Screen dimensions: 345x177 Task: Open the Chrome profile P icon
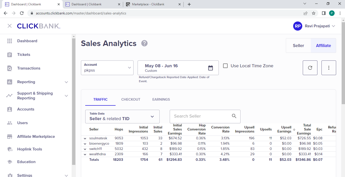pos(332,13)
